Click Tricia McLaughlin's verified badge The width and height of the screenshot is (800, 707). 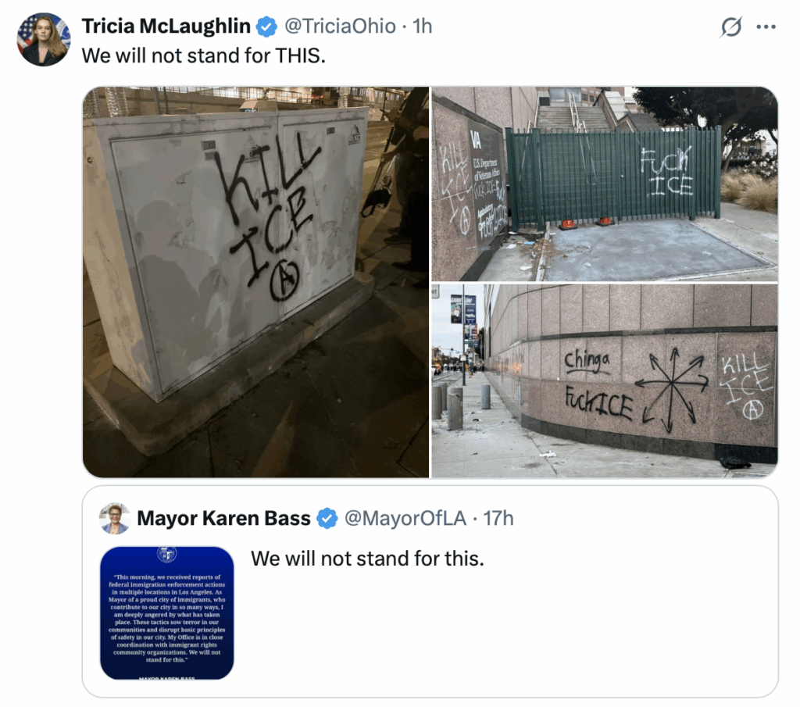(x=266, y=27)
